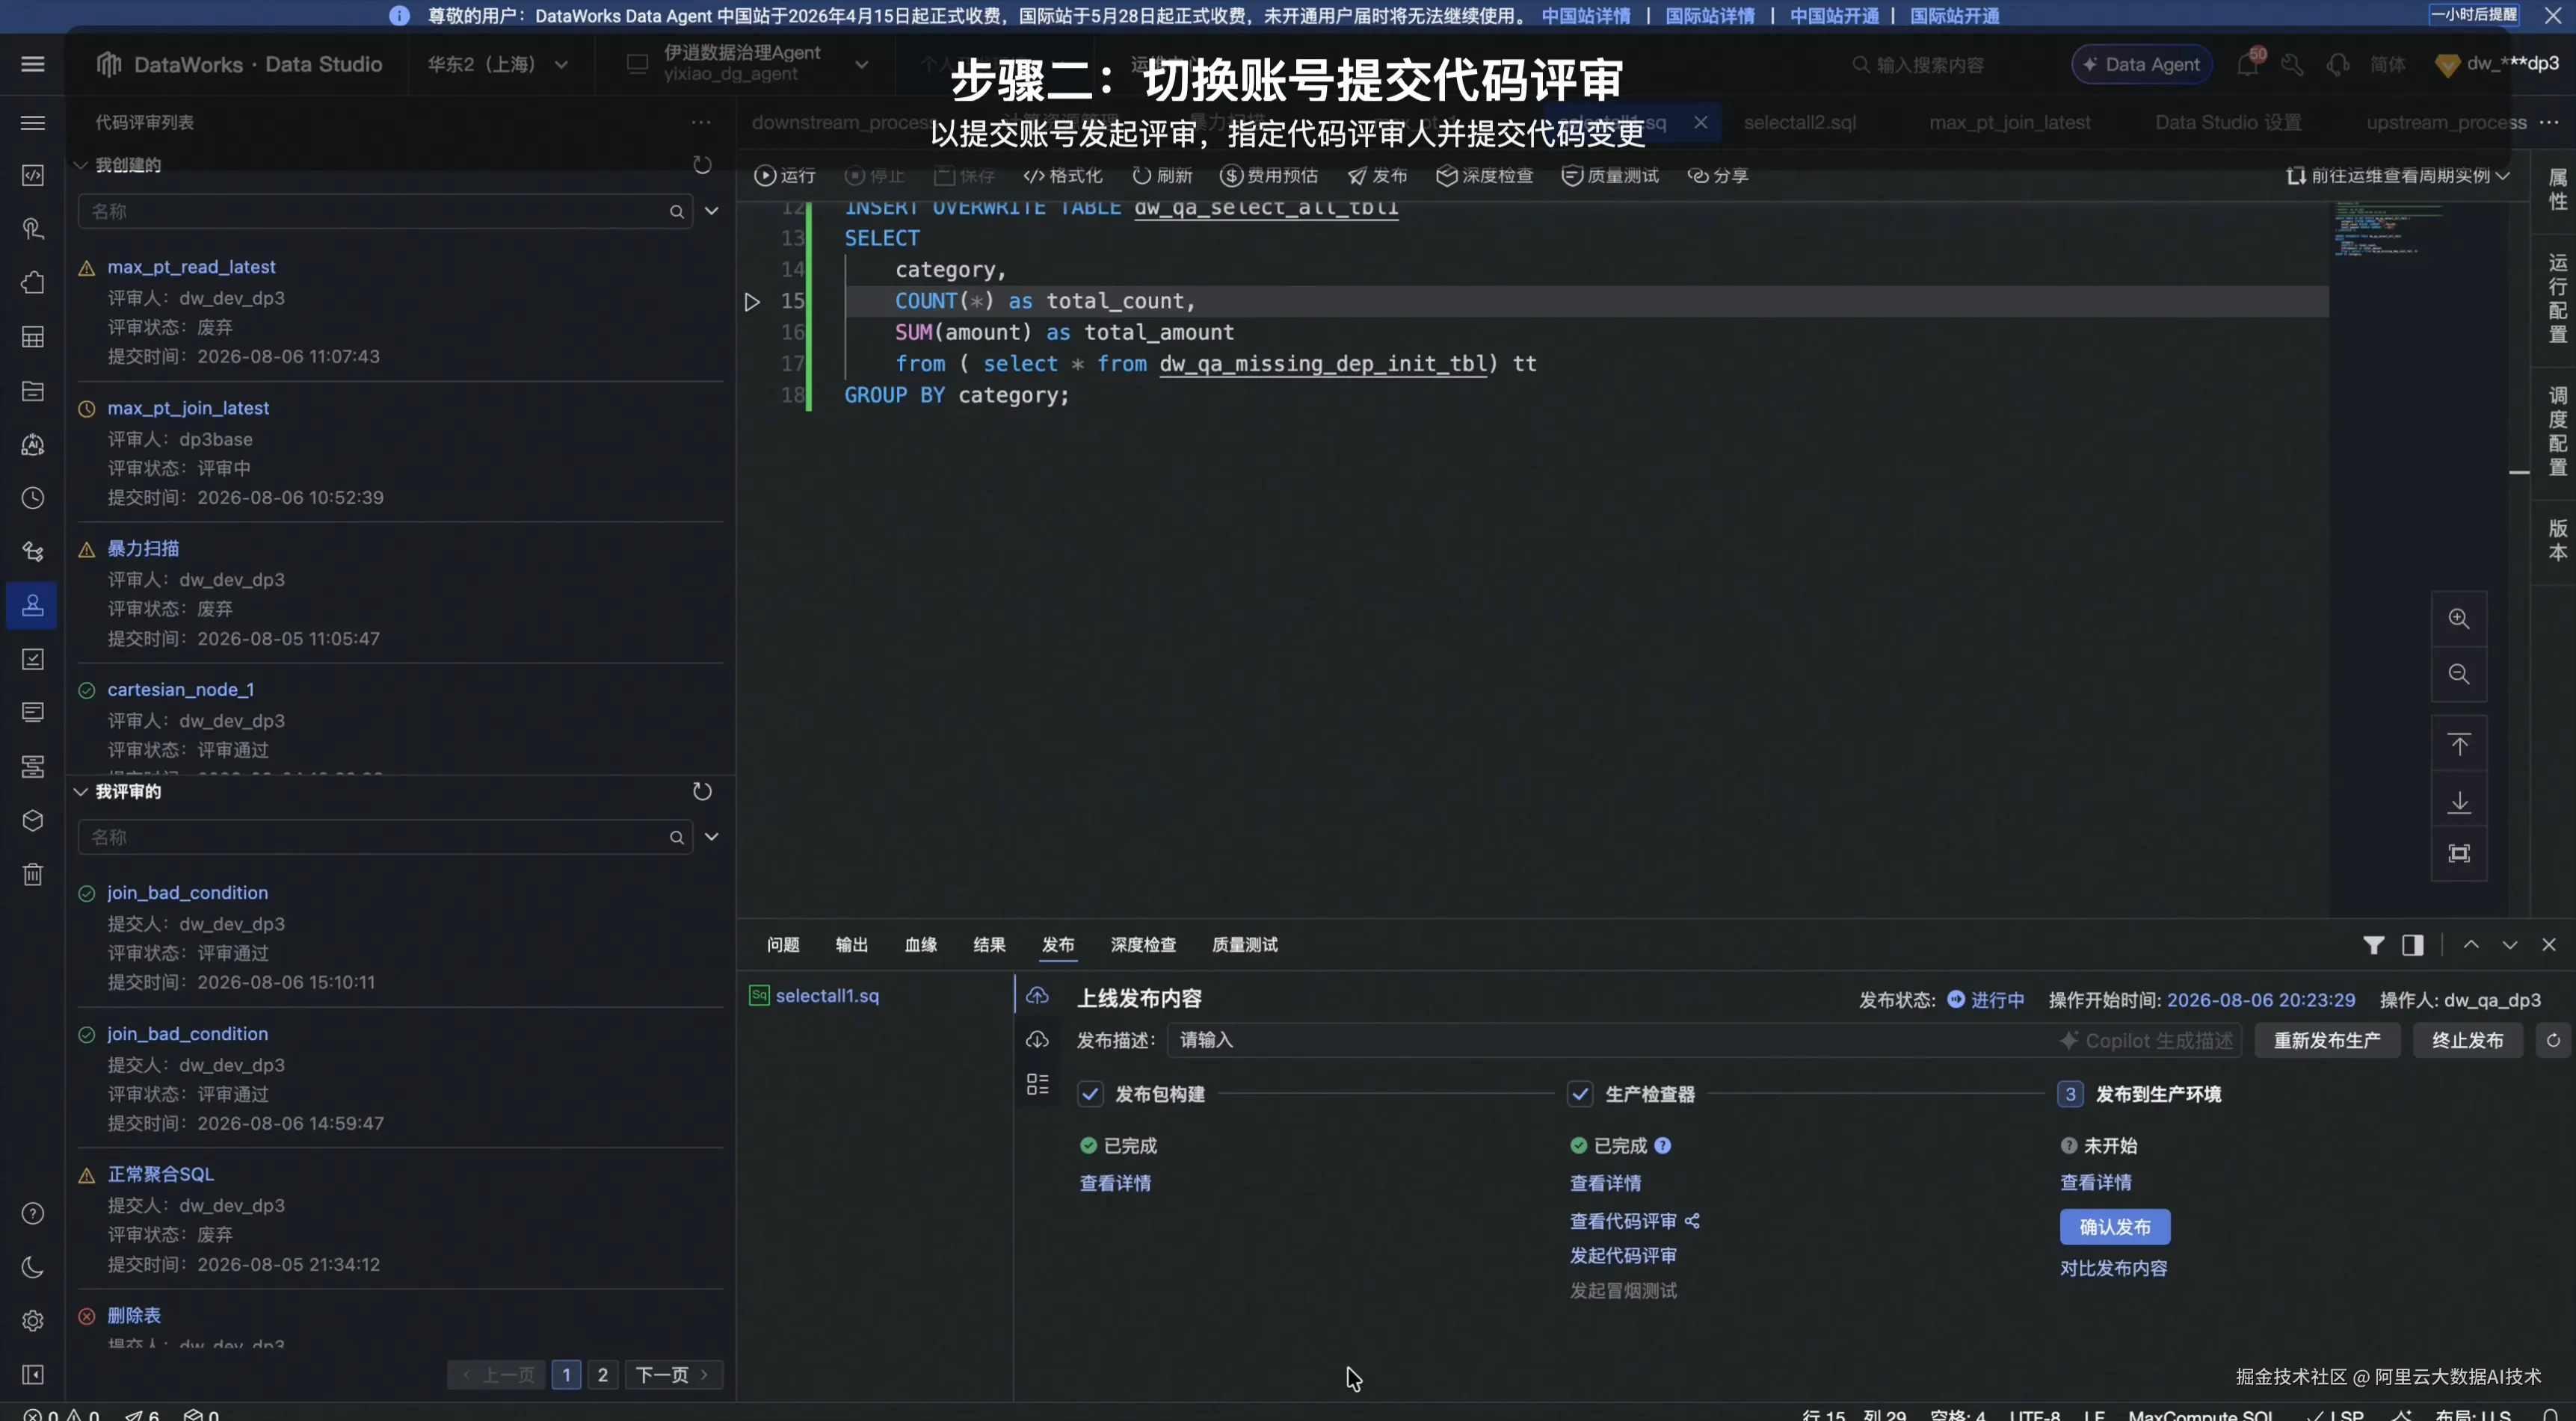Open notifications bell with 50 badge
The width and height of the screenshot is (2576, 1421).
[x=2247, y=65]
